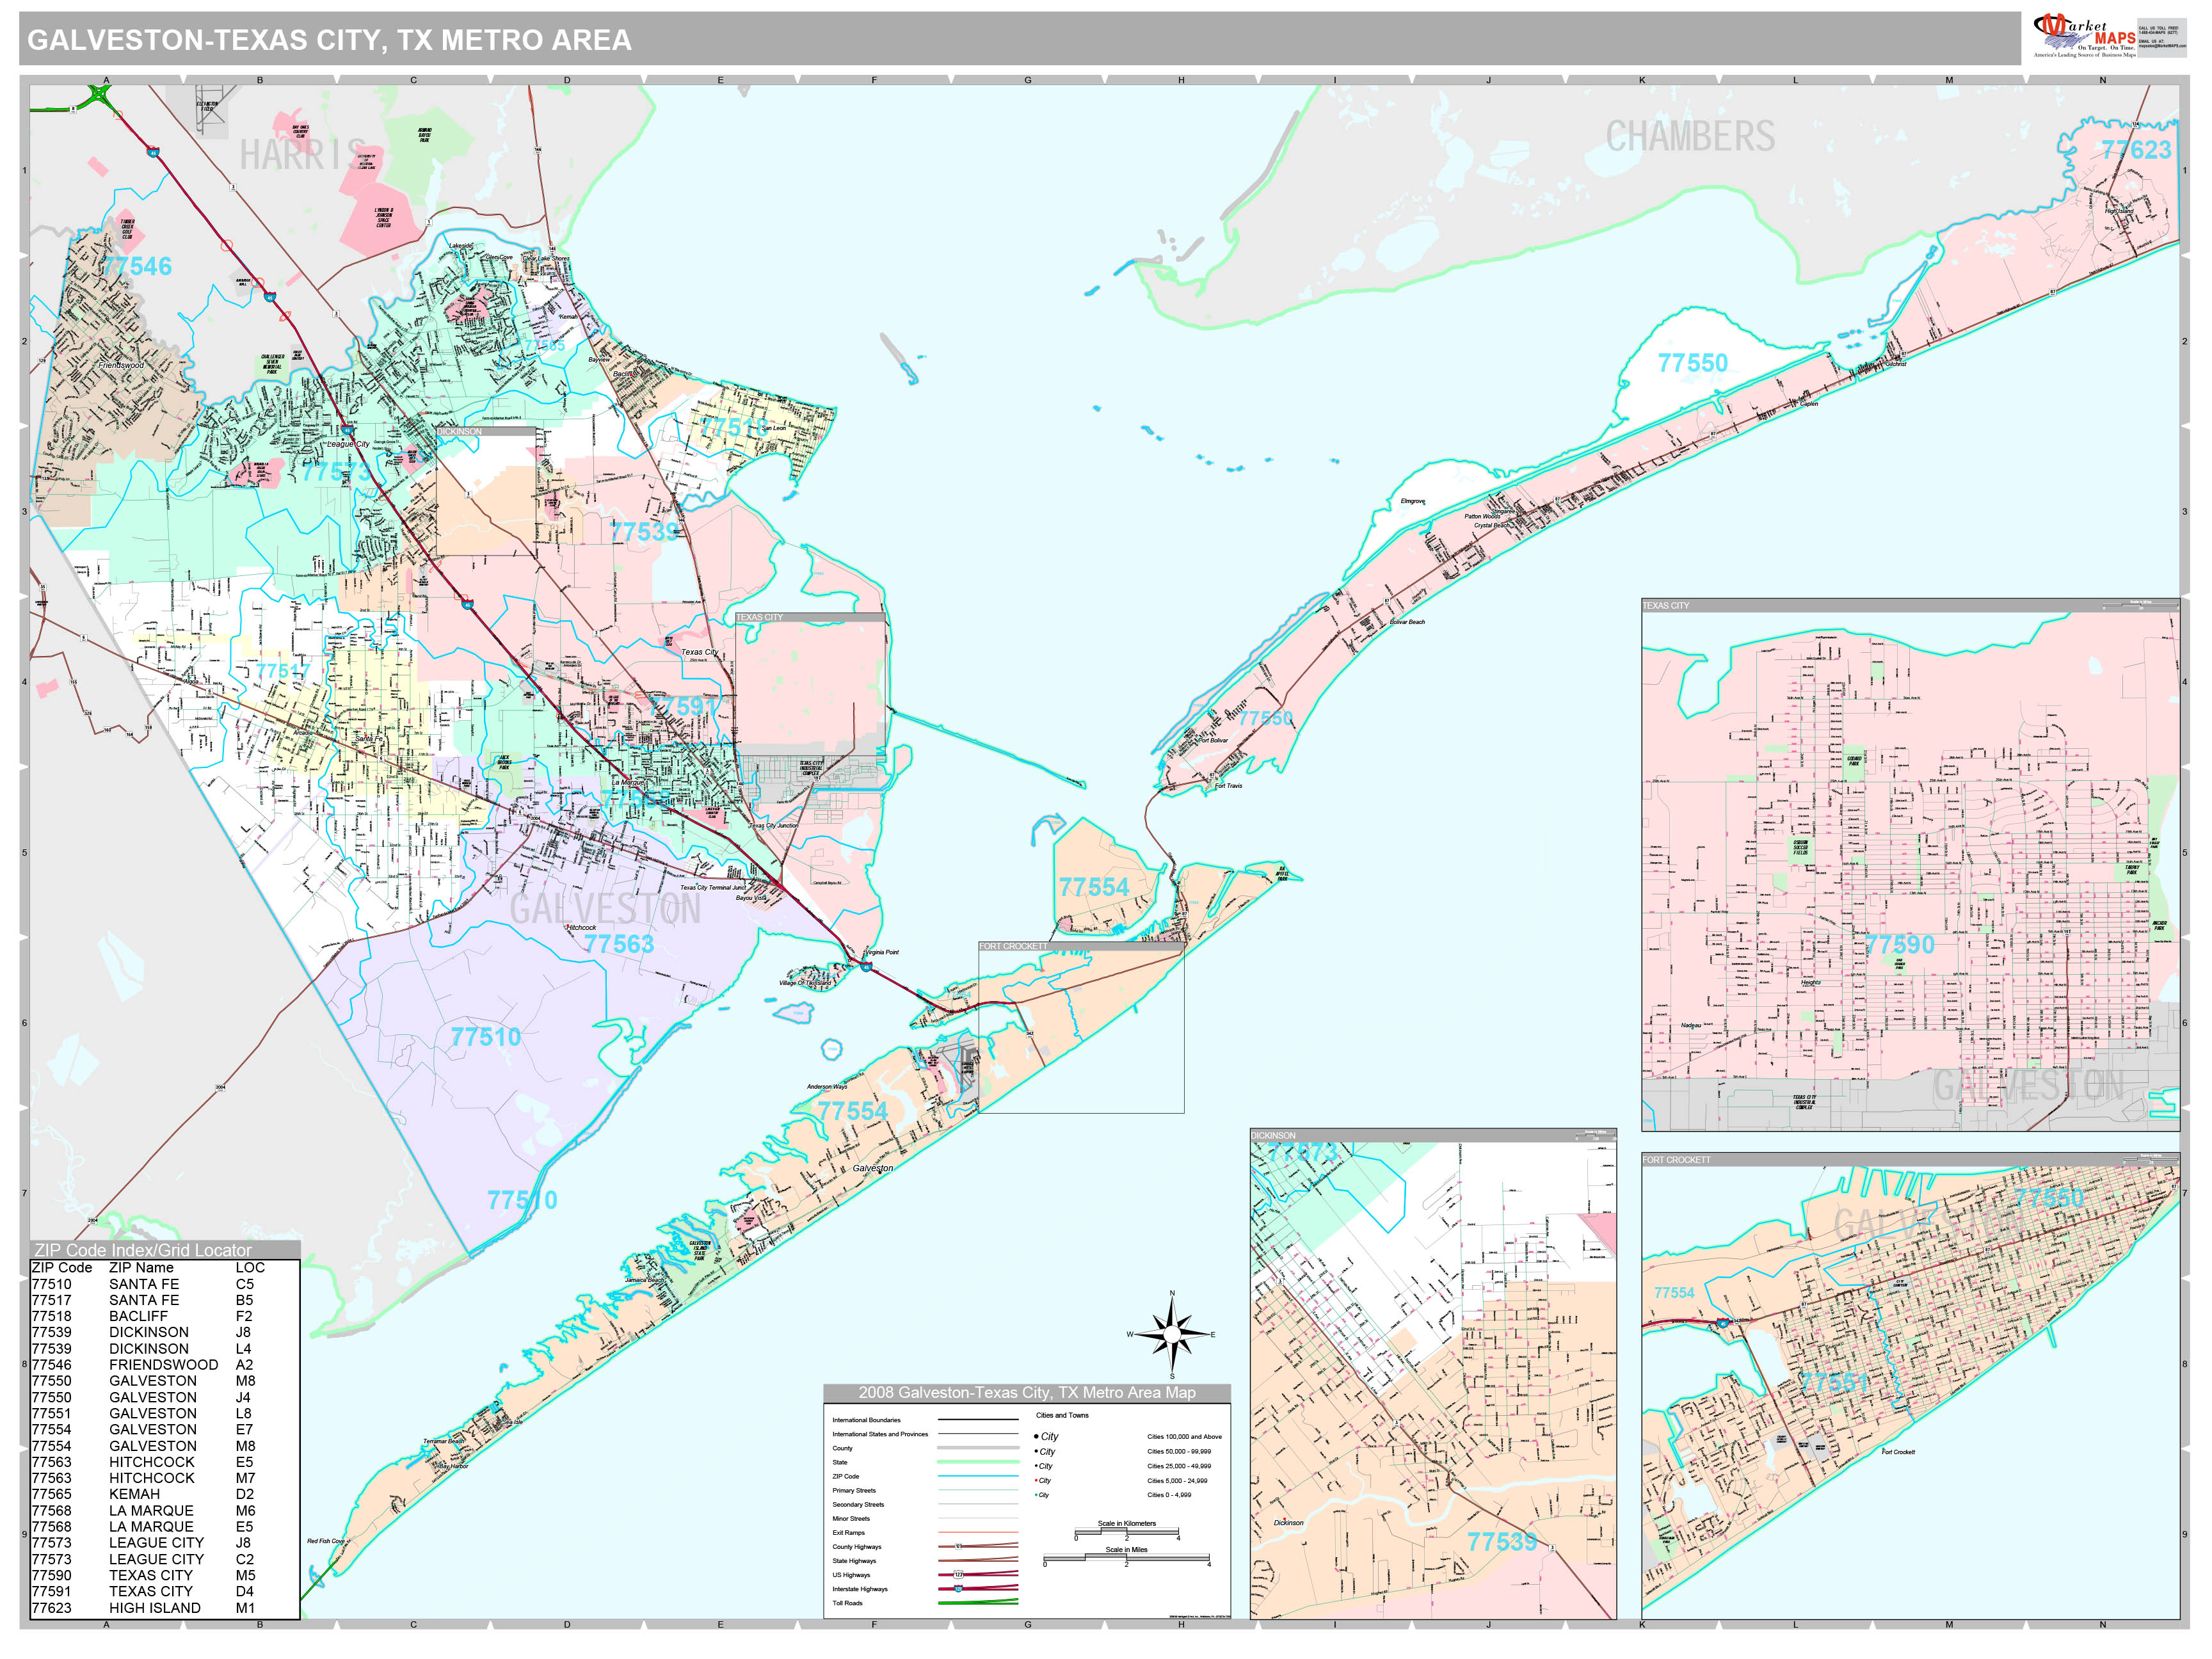Click the '77591' ZIP label on the map

[x=683, y=706]
